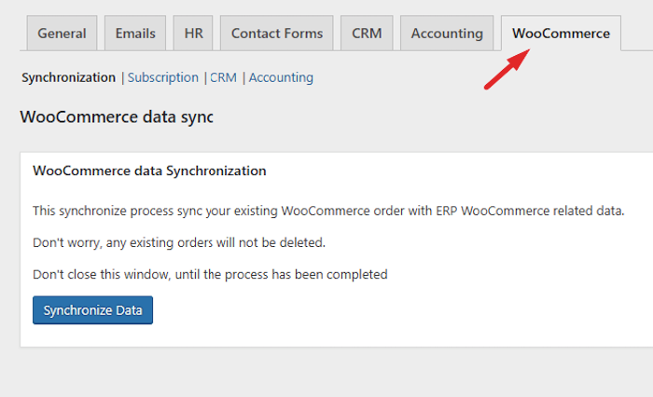Click the "Don't close this window" warning line

pyautogui.click(x=210, y=274)
